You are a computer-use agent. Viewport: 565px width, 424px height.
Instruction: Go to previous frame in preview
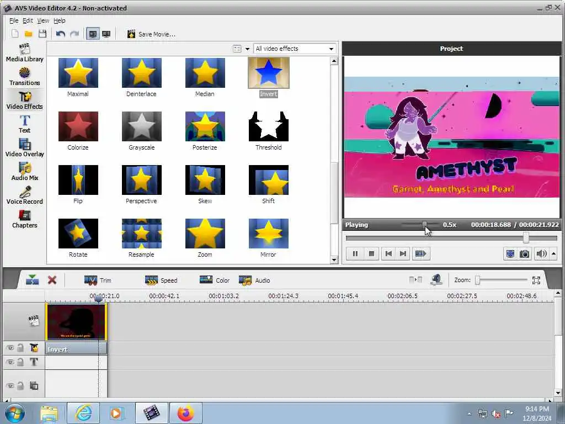(388, 254)
